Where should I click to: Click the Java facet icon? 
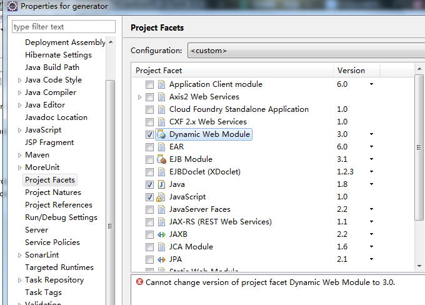[161, 184]
